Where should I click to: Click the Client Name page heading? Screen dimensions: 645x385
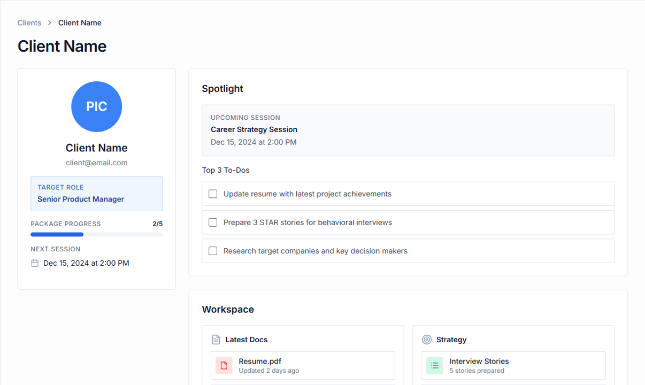(x=62, y=46)
